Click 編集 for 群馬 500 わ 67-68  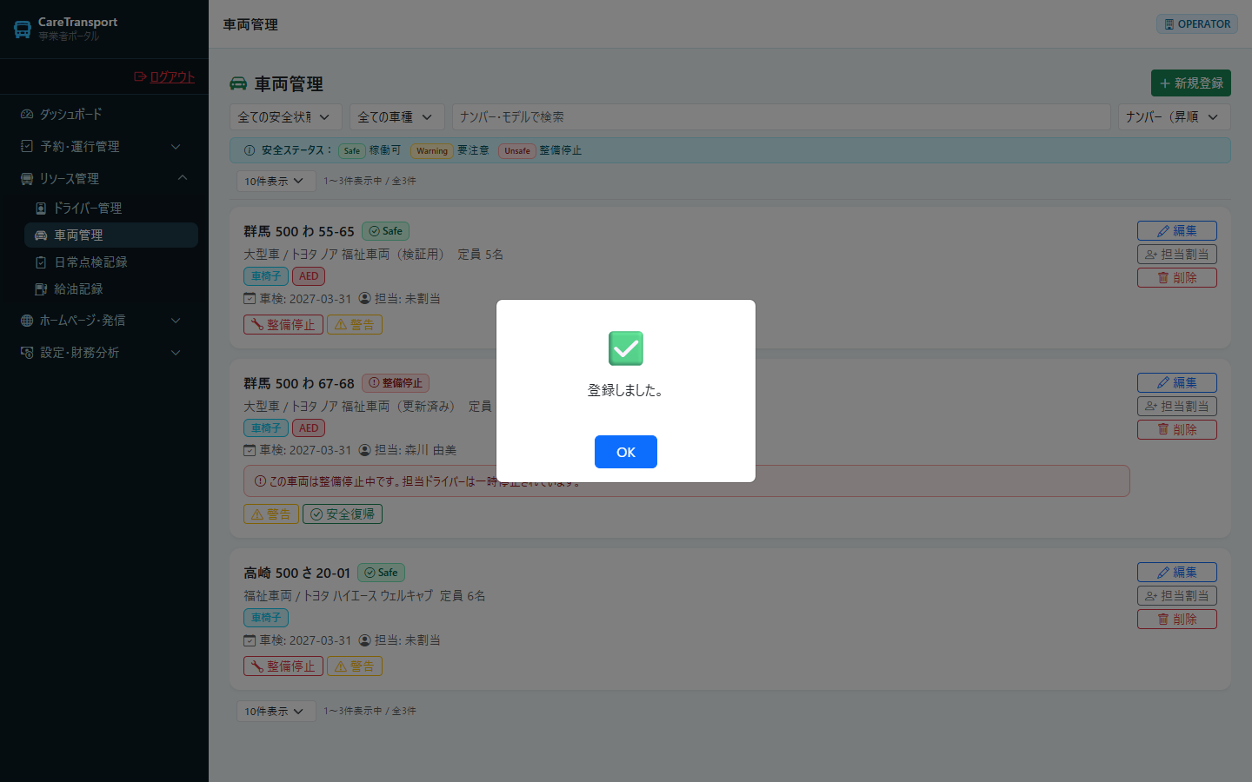point(1177,382)
